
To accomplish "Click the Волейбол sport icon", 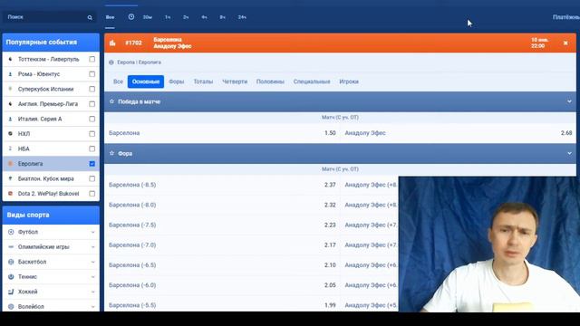I will click(x=11, y=306).
